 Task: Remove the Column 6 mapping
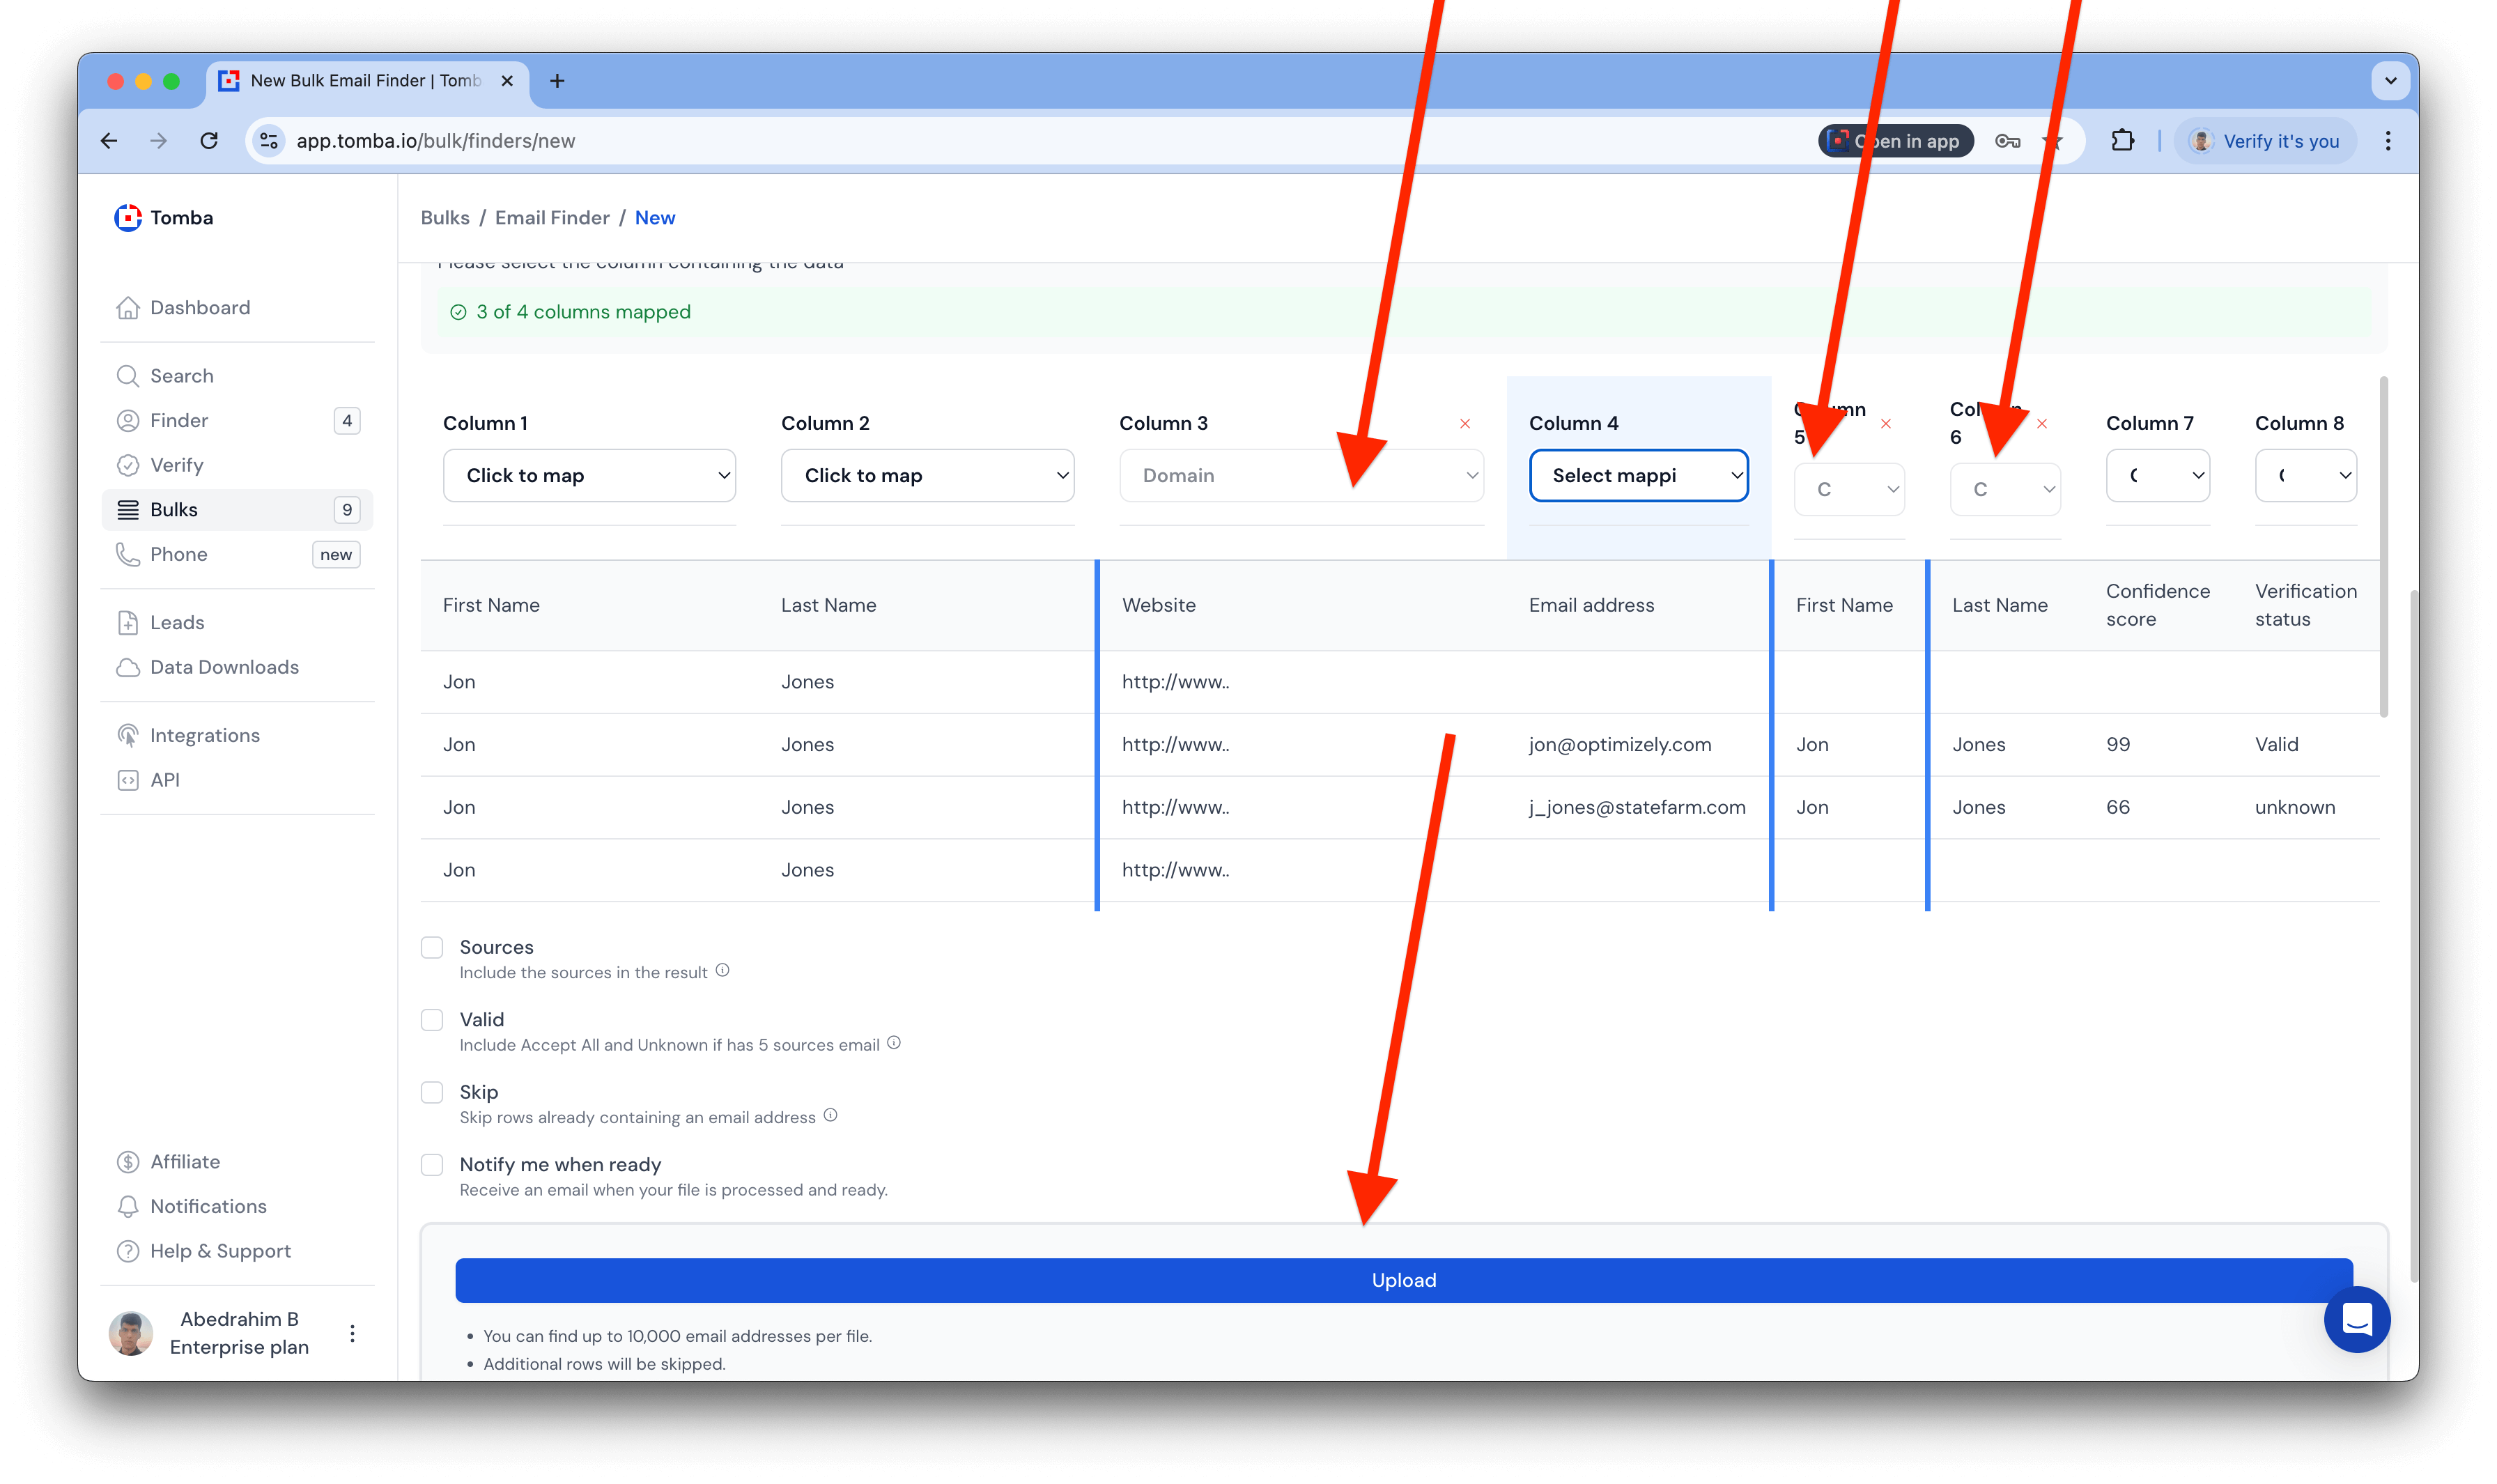tap(2042, 424)
